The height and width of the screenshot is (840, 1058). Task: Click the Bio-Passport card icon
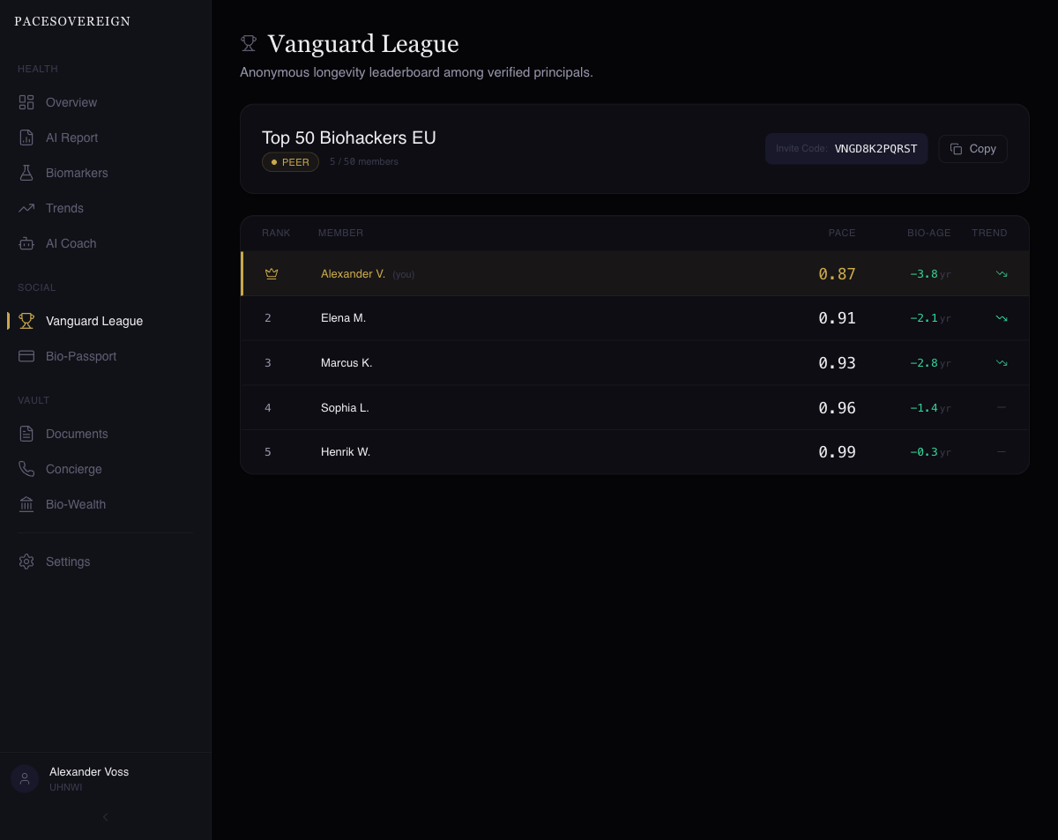[x=26, y=356]
